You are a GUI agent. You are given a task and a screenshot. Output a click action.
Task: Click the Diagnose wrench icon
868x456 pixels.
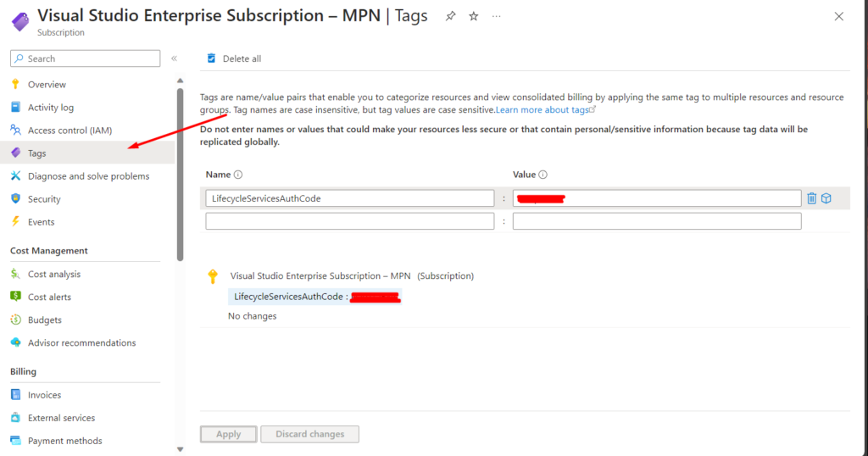point(15,175)
